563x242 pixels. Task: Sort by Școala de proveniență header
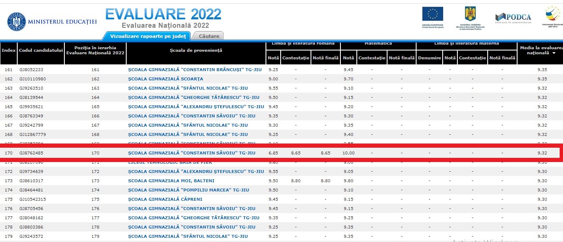tap(196, 51)
